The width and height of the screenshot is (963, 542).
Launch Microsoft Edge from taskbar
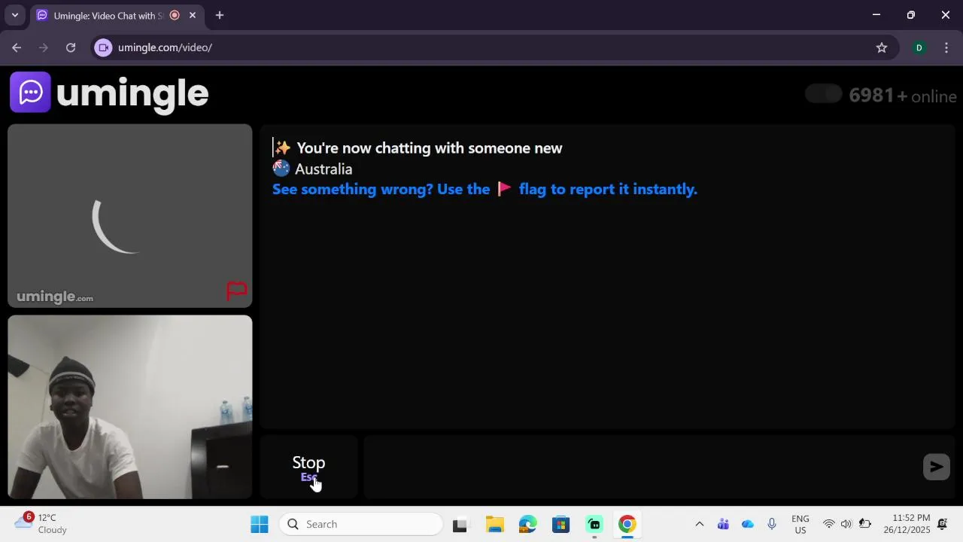(x=527, y=524)
